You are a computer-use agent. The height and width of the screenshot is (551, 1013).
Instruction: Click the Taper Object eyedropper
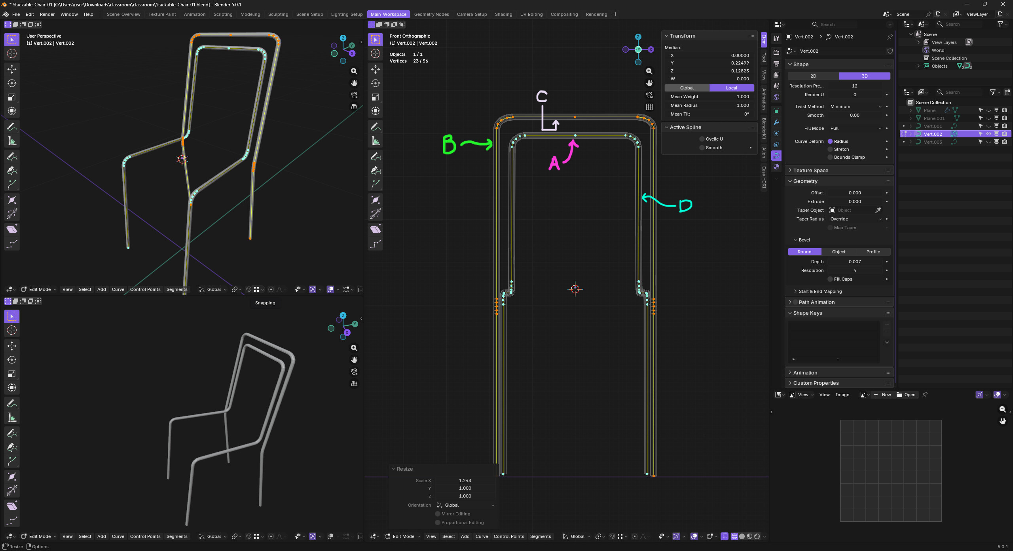tap(878, 210)
